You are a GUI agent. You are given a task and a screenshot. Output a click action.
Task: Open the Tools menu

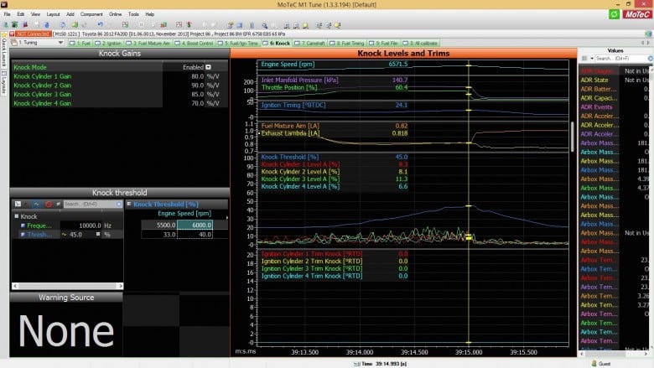[133, 14]
